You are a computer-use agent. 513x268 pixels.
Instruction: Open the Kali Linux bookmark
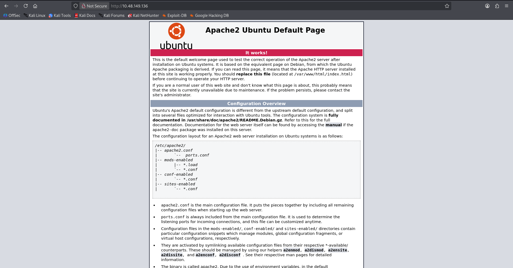click(x=34, y=16)
